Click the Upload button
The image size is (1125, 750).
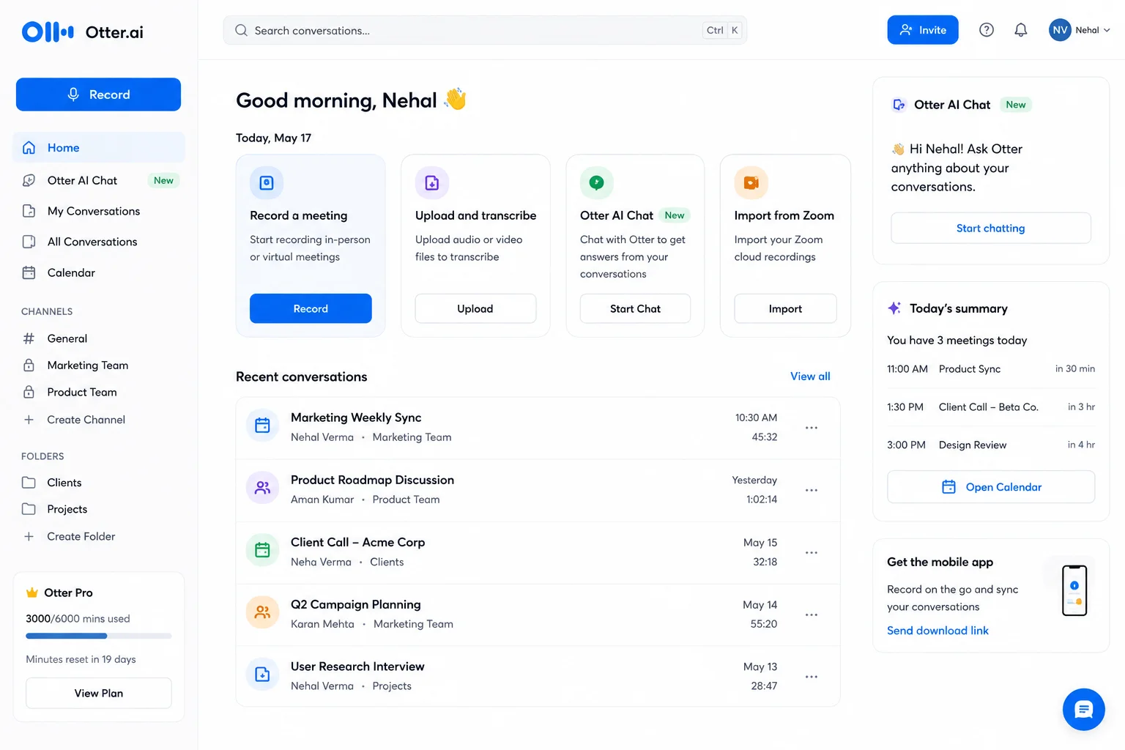(475, 308)
